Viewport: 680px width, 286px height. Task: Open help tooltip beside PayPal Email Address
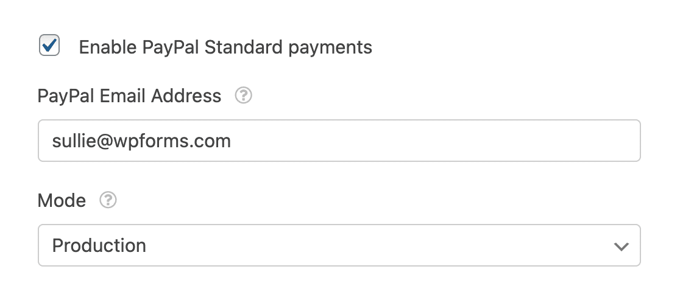pyautogui.click(x=243, y=96)
